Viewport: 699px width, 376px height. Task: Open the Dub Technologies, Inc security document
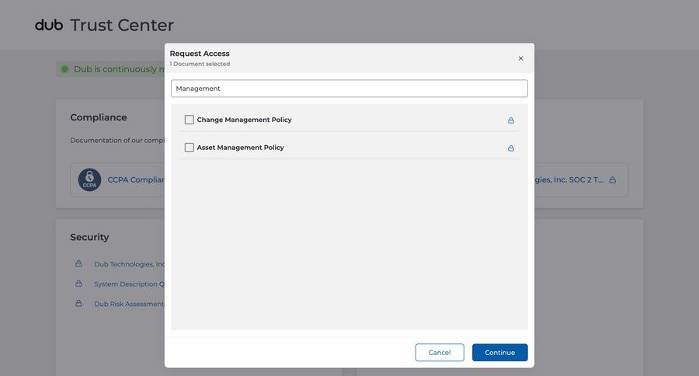129,264
